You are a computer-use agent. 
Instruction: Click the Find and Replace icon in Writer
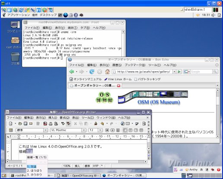(144, 123)
